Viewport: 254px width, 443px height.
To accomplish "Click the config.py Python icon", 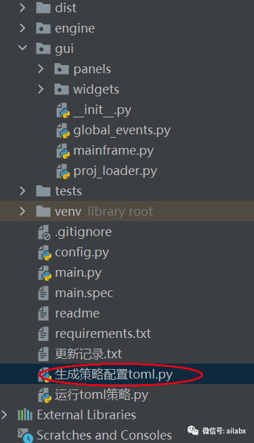I will (x=45, y=252).
